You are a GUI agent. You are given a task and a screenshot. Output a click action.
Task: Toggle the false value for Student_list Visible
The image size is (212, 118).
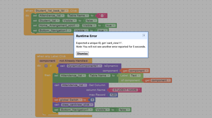pyautogui.click(x=91, y=20)
